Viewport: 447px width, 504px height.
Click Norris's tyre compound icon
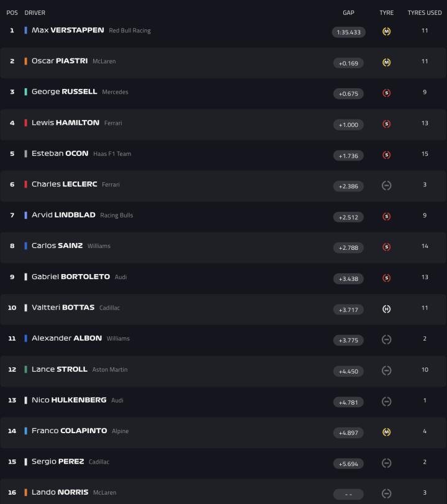click(386, 493)
